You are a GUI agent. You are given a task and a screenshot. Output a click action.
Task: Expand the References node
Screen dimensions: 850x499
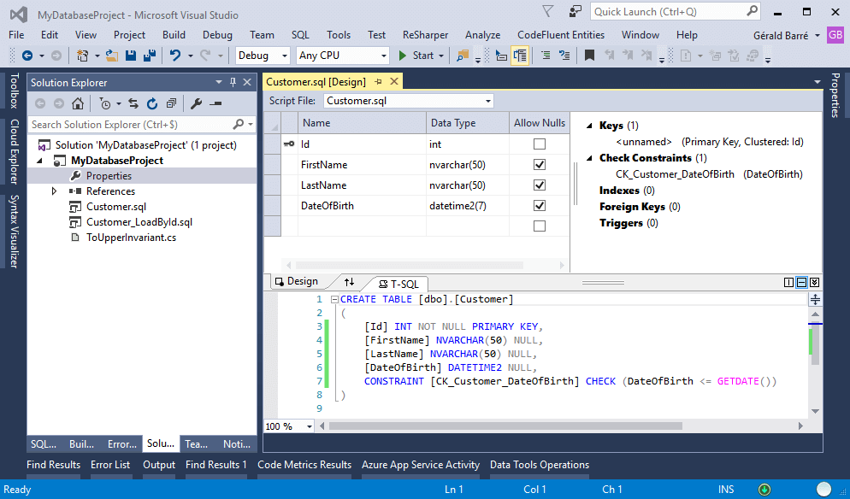point(55,191)
